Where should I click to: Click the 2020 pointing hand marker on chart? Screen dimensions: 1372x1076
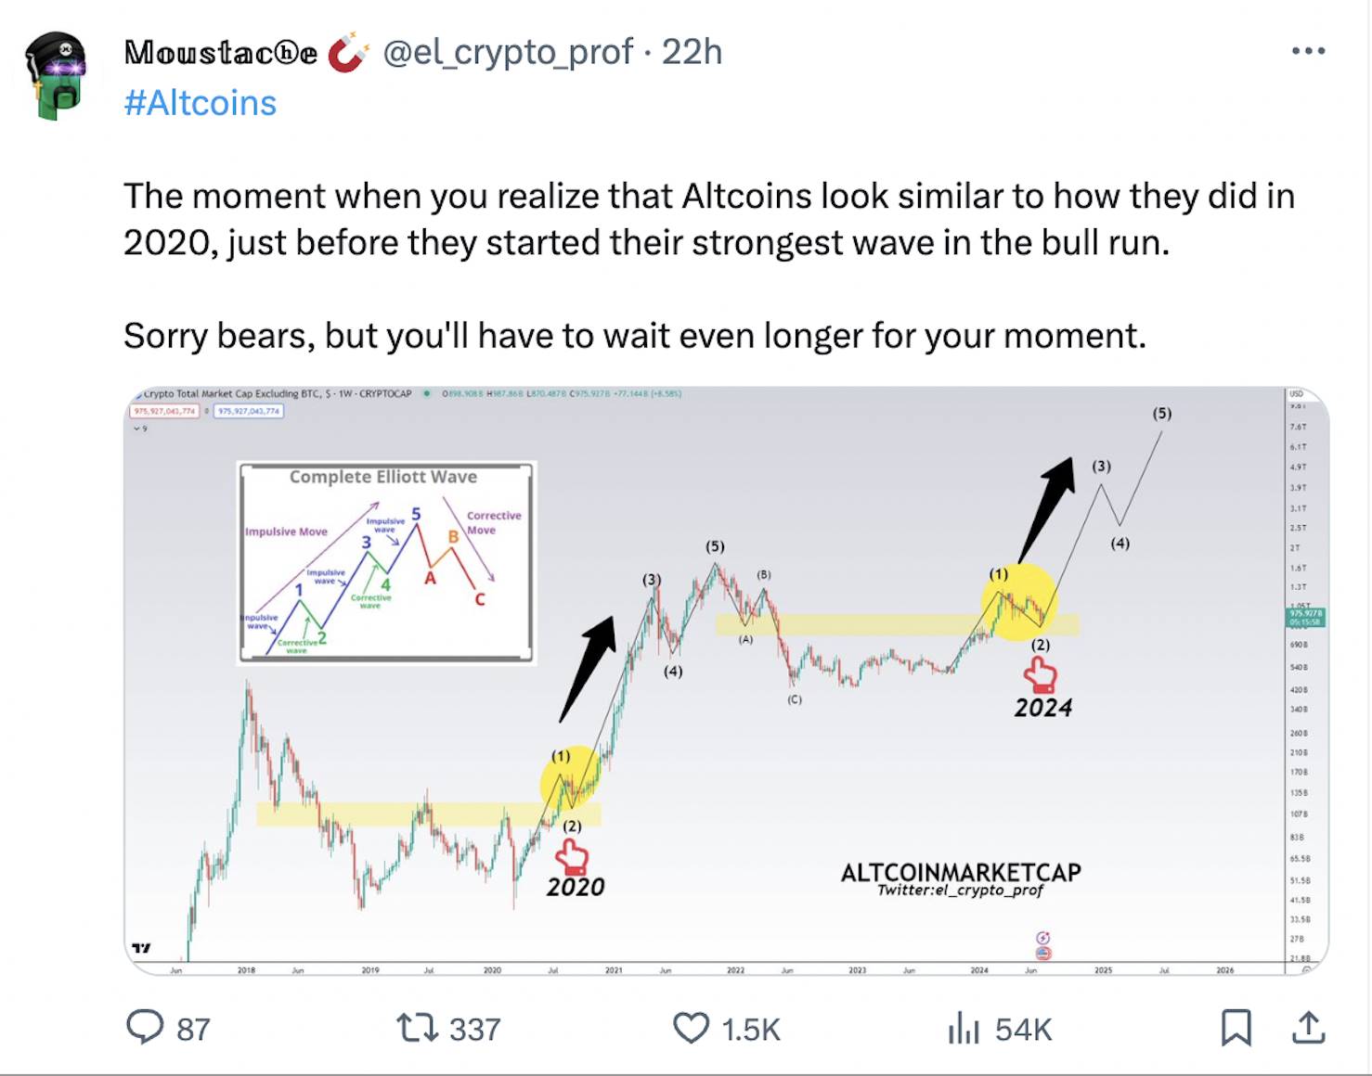click(573, 856)
